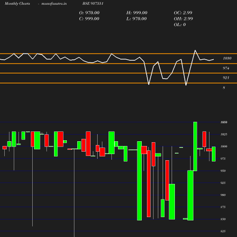Image resolution: width=237 pixels, height=237 pixels.
Task: Click the "900" price axis label
Action: (x=223, y=195)
